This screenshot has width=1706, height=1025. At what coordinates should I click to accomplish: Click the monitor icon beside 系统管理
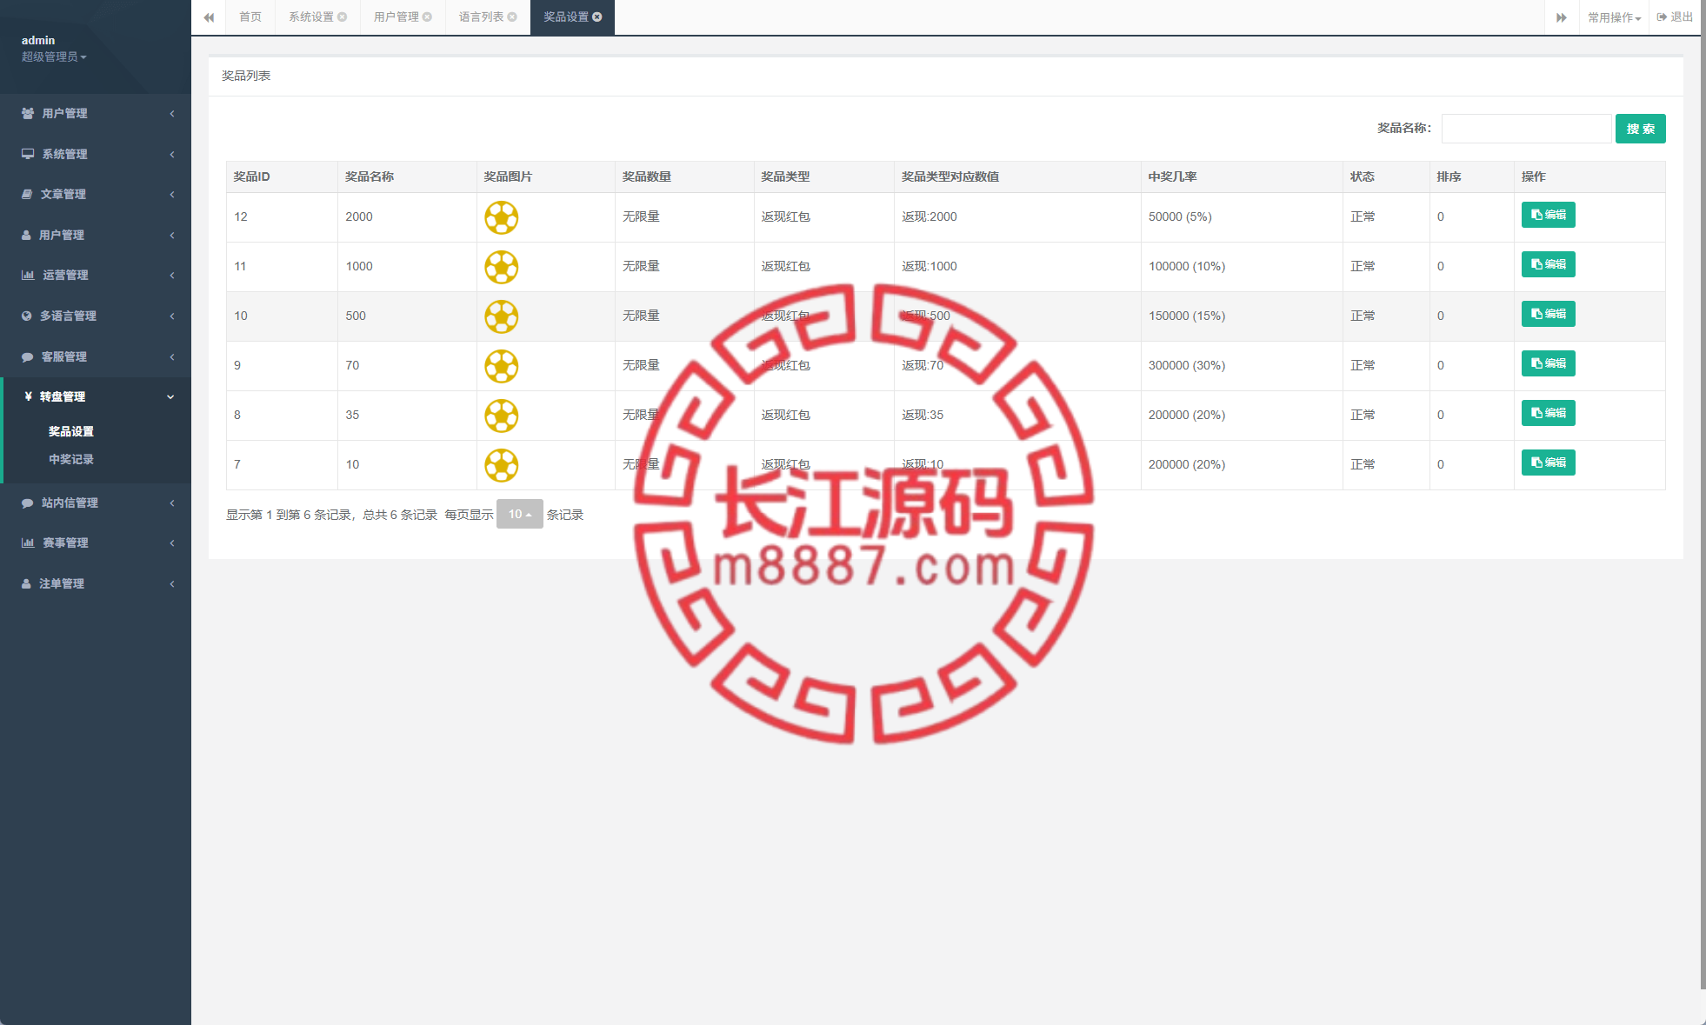[28, 154]
